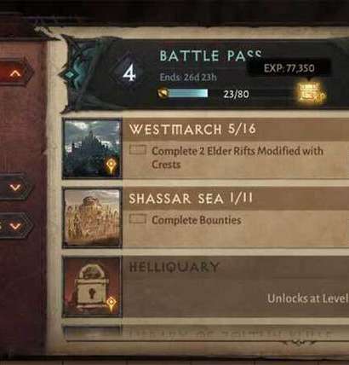Expand the lowest sidebar down chevron
The image size is (349, 365).
(15, 226)
